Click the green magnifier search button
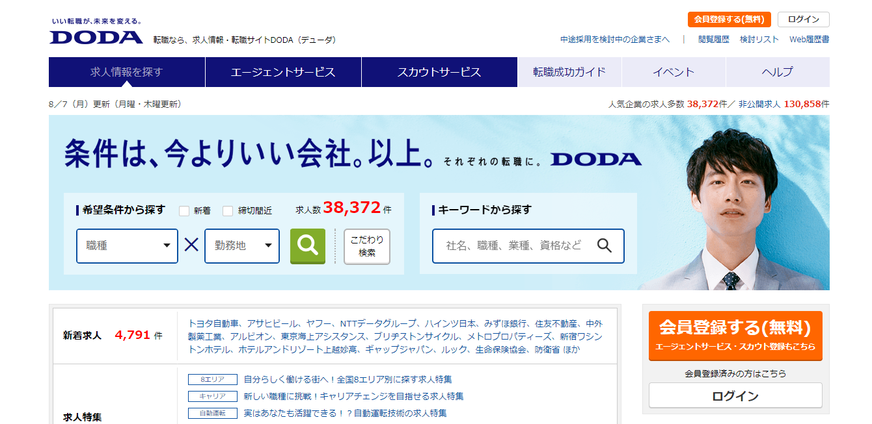872x424 pixels. 307,246
